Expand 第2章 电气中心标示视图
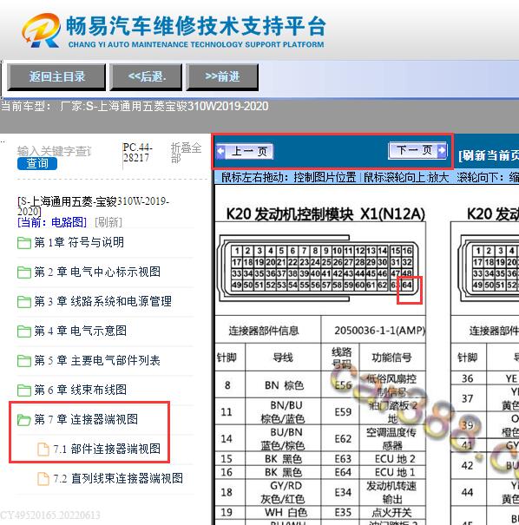The image size is (519, 525). [x=97, y=272]
